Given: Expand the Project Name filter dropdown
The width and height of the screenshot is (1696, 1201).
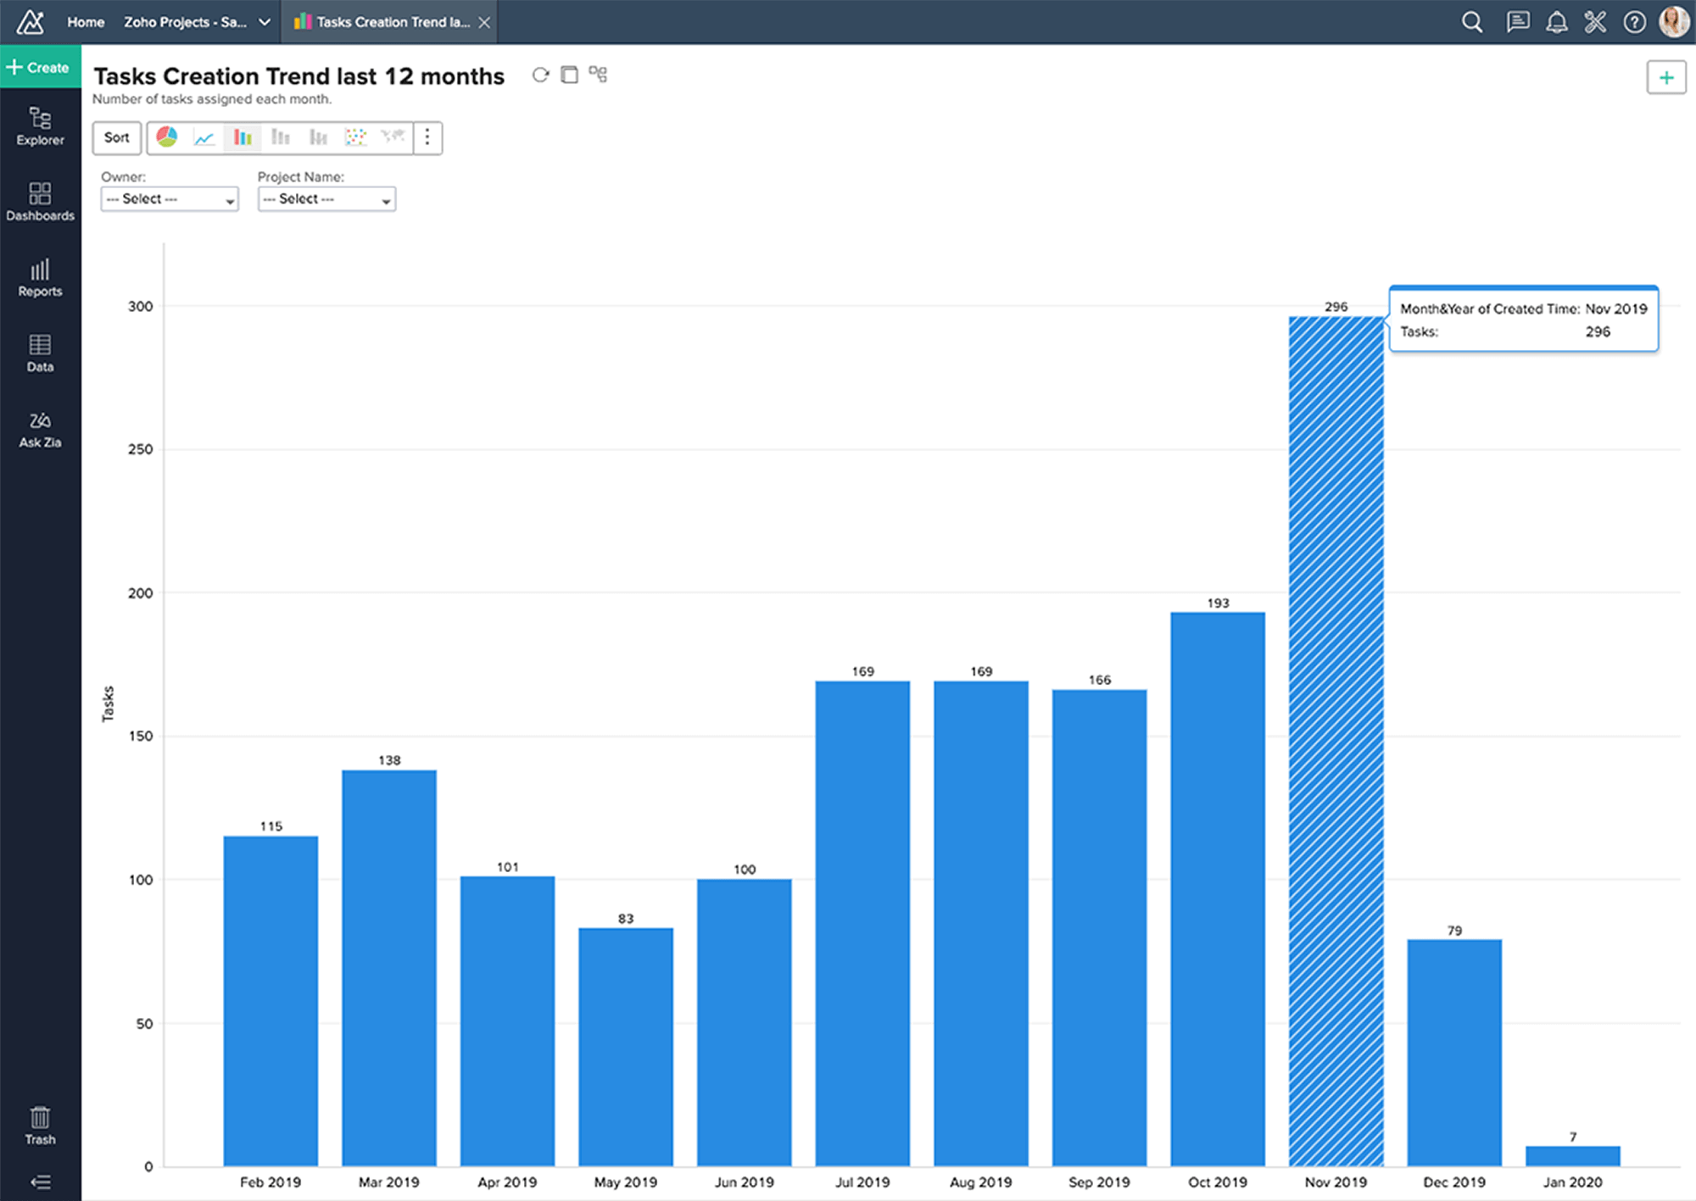Looking at the screenshot, I should tap(326, 199).
